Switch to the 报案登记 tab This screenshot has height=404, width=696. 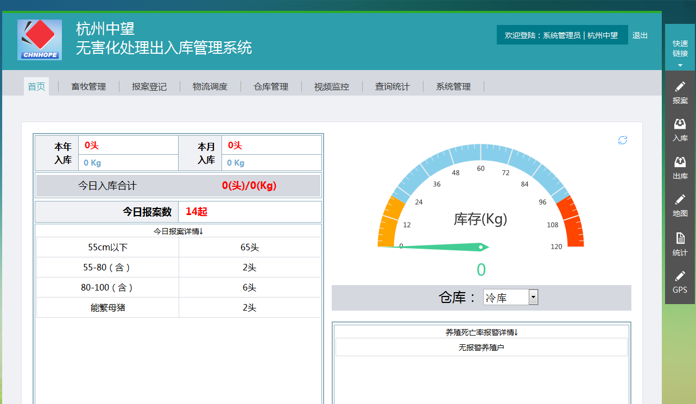(x=149, y=86)
